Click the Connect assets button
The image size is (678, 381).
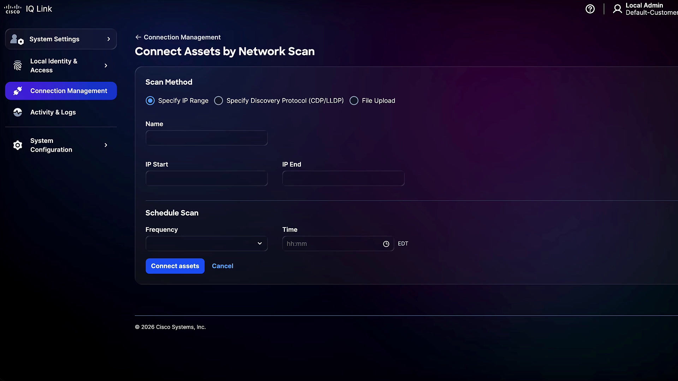point(175,266)
